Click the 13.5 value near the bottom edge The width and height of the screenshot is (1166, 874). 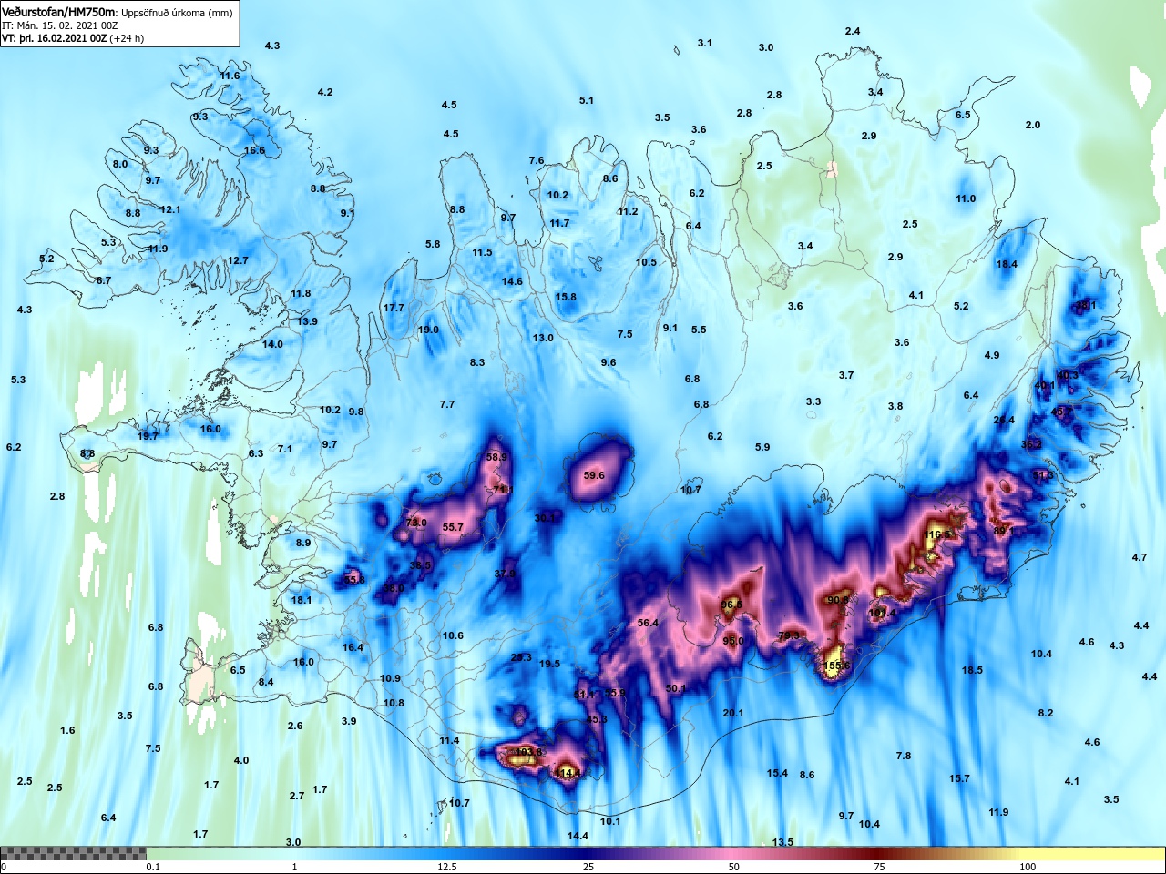pos(782,842)
